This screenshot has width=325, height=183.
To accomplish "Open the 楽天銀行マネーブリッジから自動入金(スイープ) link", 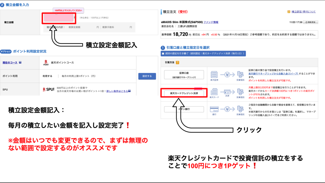I will pos(273,73).
